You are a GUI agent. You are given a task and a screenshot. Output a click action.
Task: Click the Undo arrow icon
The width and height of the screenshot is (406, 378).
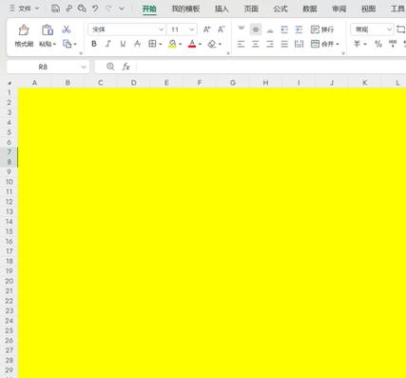(x=95, y=9)
